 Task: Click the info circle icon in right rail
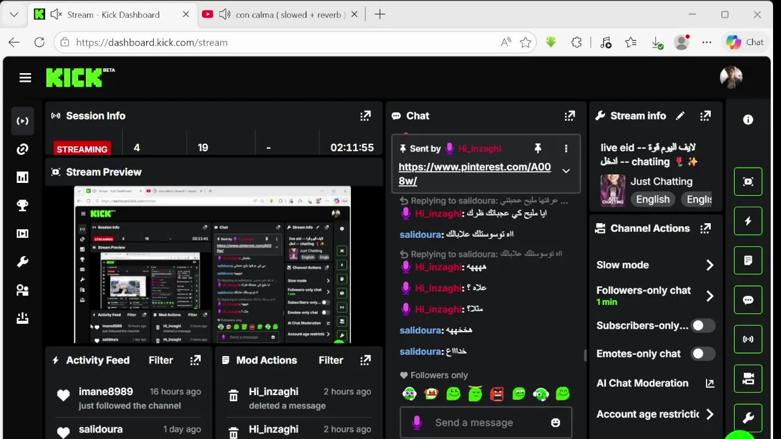pos(748,120)
